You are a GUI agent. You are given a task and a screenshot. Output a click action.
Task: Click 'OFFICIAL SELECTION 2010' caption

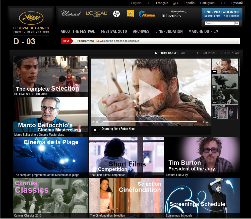31,94
